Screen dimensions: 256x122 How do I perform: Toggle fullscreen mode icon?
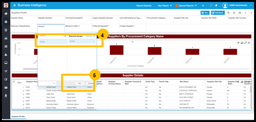[x=211, y=5]
